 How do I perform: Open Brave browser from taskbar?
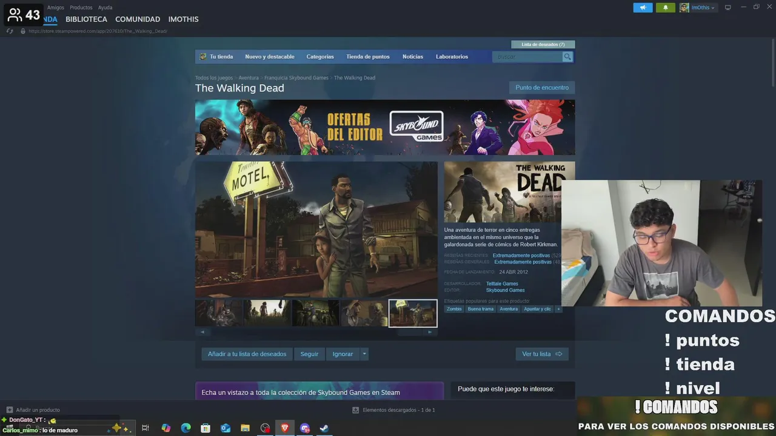tap(285, 428)
